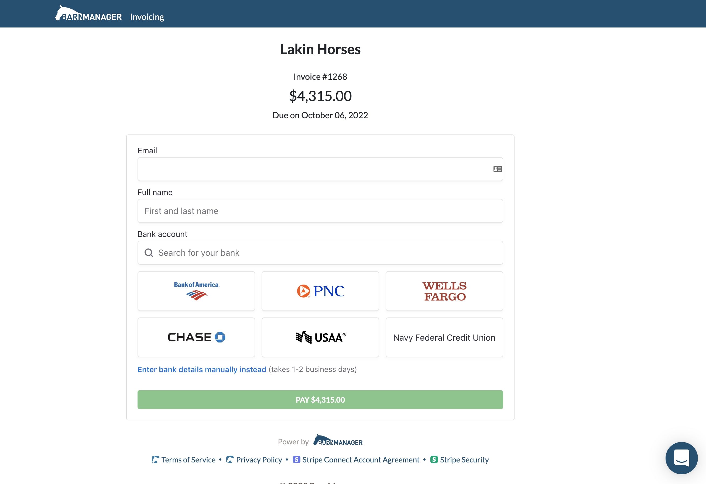Select Navy Federal Credit Union tile

pos(444,337)
